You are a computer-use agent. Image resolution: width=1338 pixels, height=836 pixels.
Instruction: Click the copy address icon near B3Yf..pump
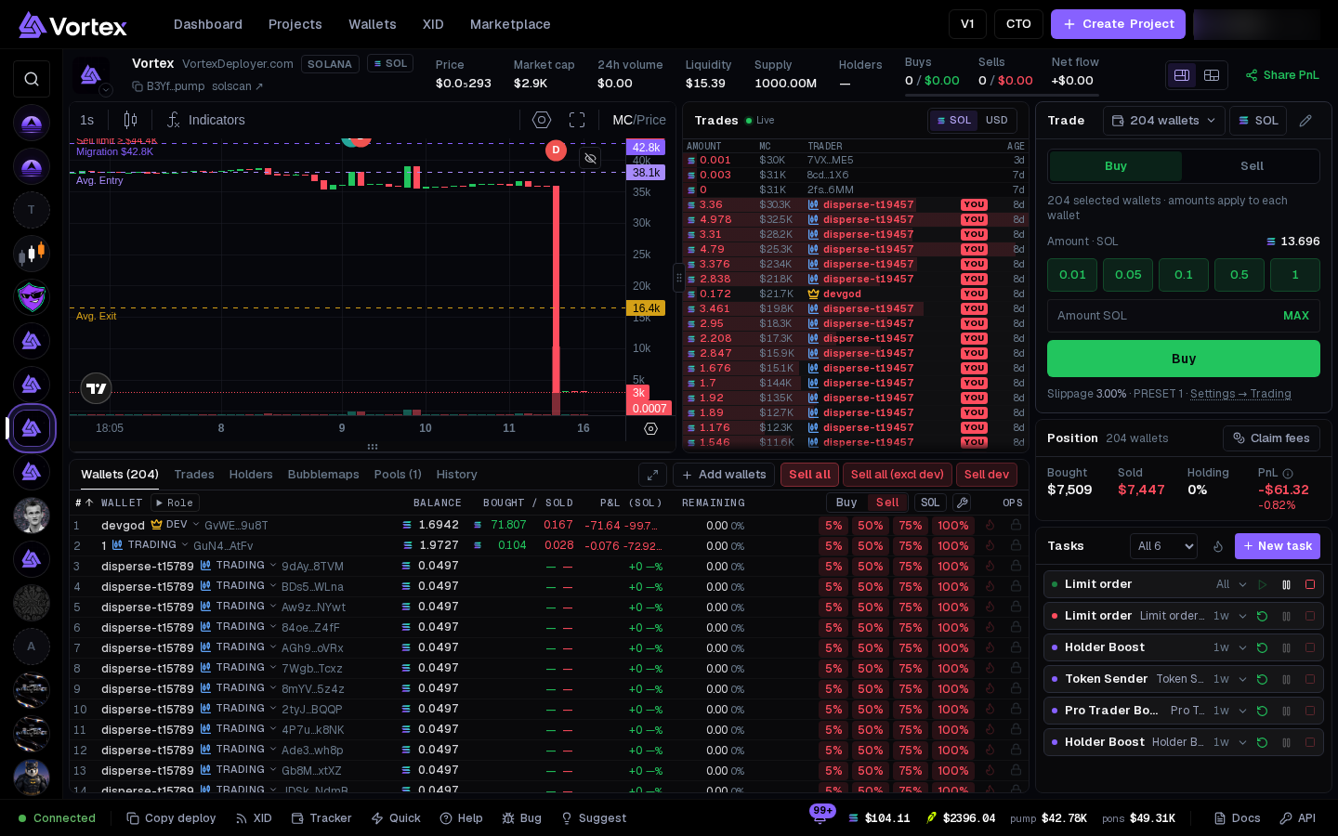138,86
